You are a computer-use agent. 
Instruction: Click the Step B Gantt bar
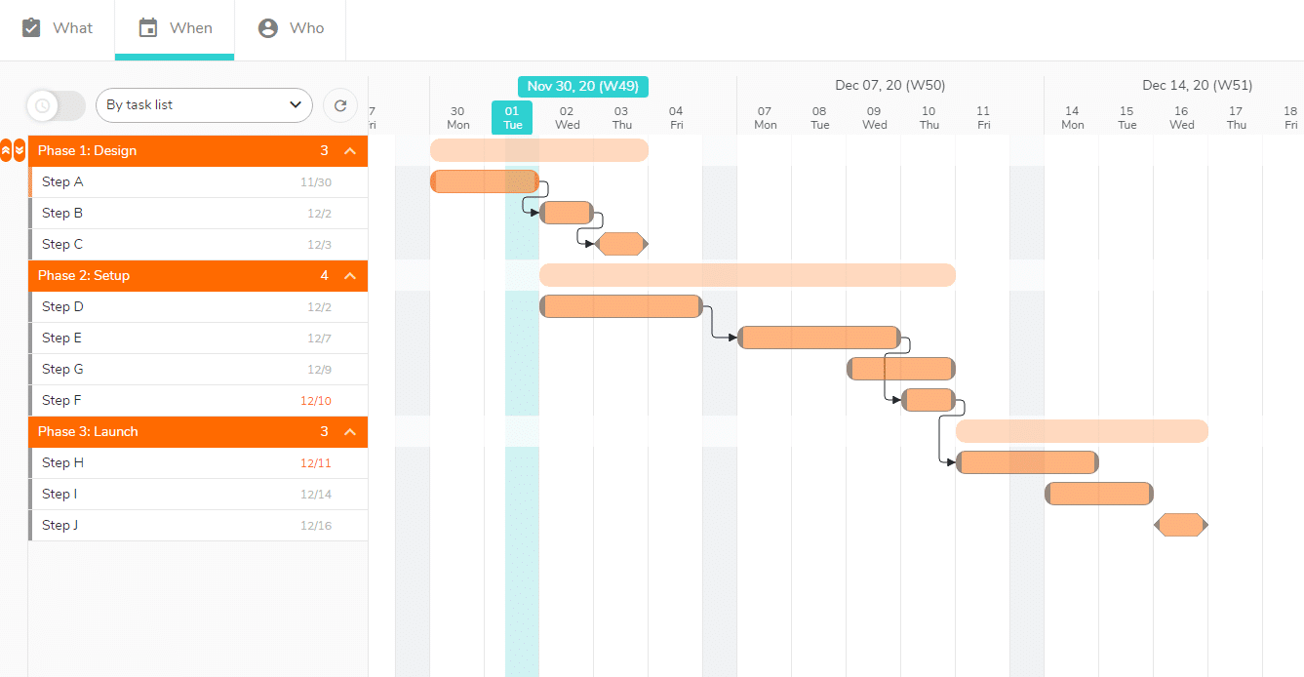567,213
